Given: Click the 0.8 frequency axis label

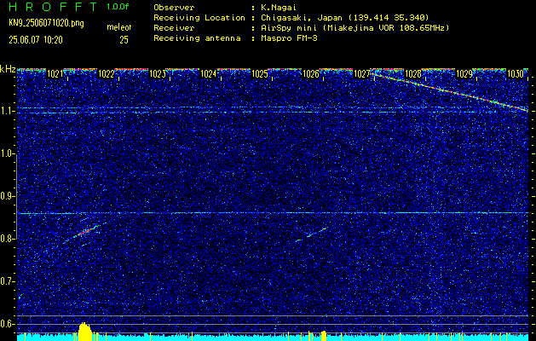Looking at the screenshot, I should (x=7, y=239).
